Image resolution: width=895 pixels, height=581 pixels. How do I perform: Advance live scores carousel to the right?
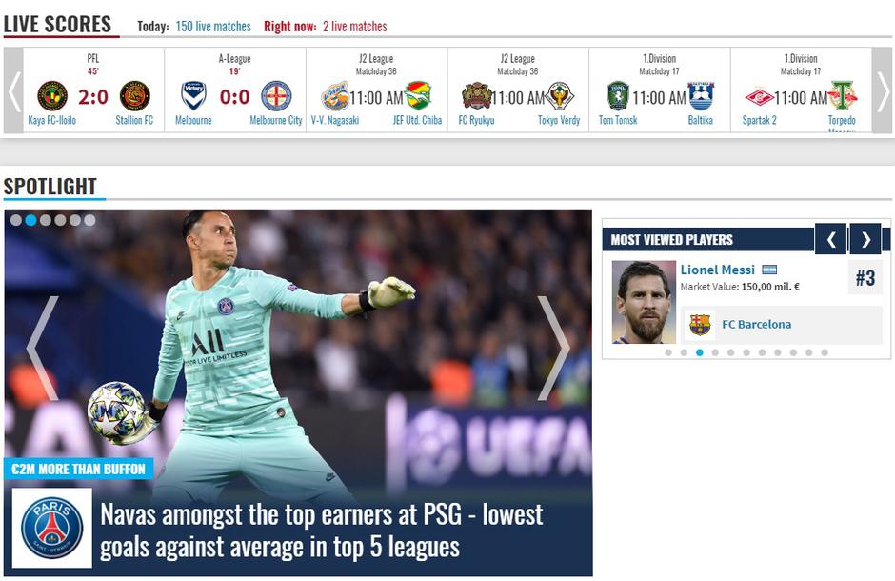(x=883, y=90)
